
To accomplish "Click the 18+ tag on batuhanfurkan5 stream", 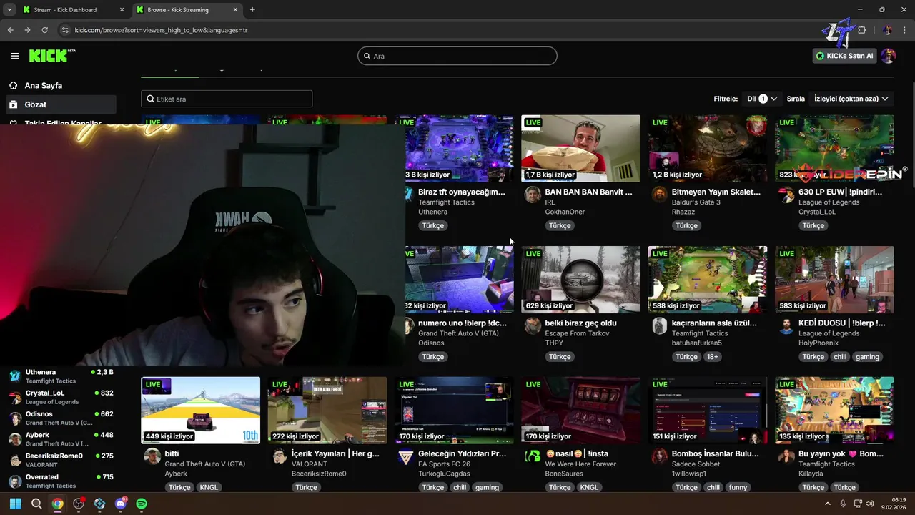I will tap(713, 356).
